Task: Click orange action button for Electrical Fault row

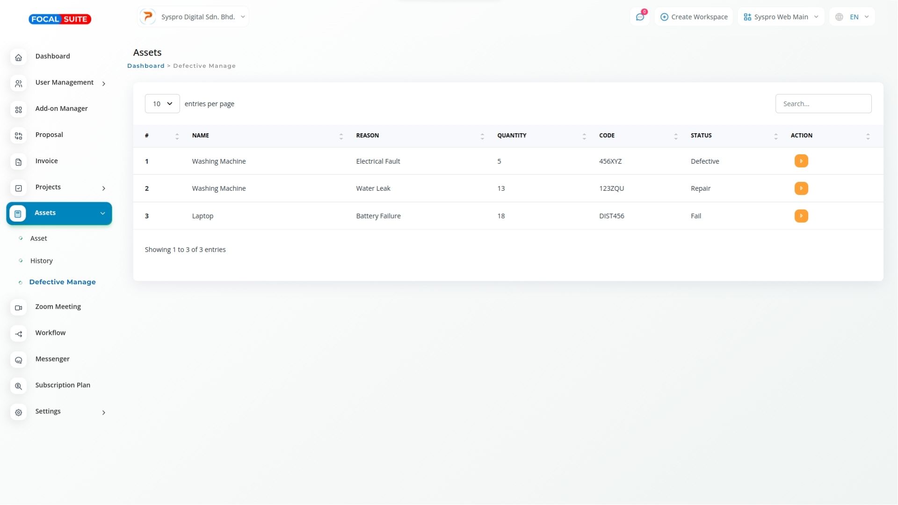Action: (801, 161)
